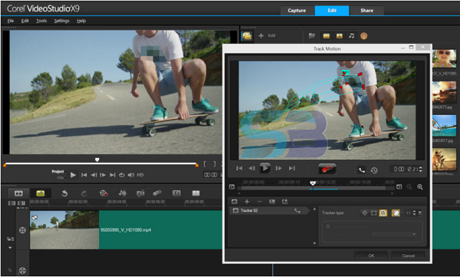
Task: Open the Subtitle Editor
Action: tap(176, 193)
